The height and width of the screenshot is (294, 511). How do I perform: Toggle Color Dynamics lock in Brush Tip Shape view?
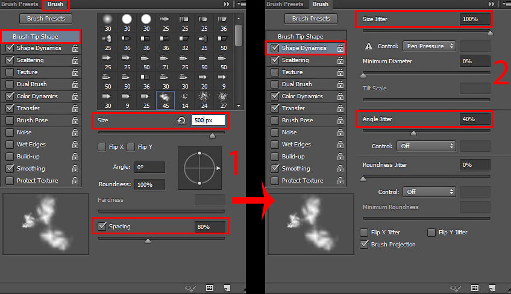(75, 96)
